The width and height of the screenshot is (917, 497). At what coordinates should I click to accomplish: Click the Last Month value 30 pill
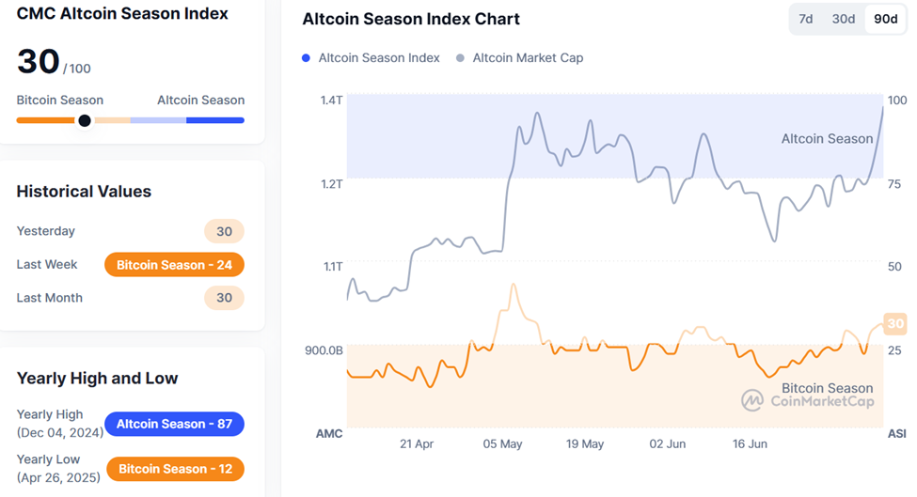click(224, 298)
